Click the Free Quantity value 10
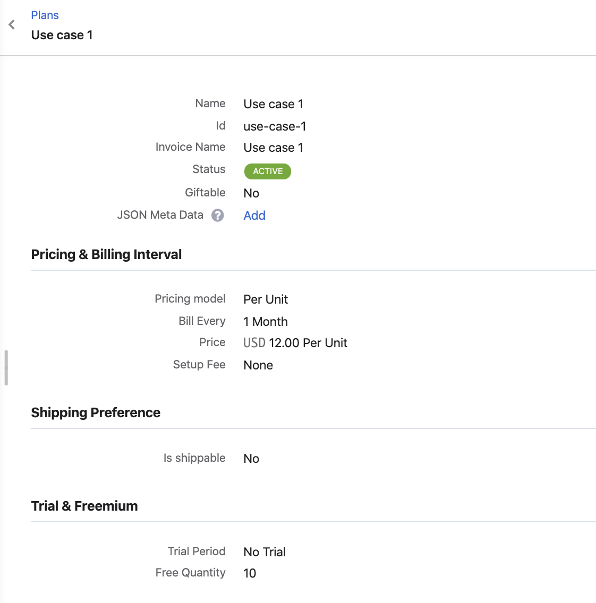596x603 pixels. 250,573
